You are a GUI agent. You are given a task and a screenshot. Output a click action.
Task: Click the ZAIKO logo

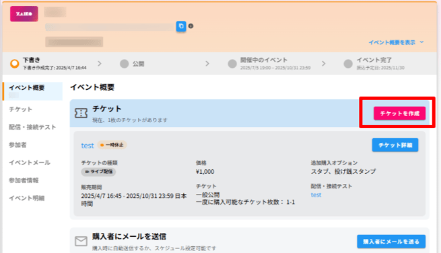(x=24, y=13)
